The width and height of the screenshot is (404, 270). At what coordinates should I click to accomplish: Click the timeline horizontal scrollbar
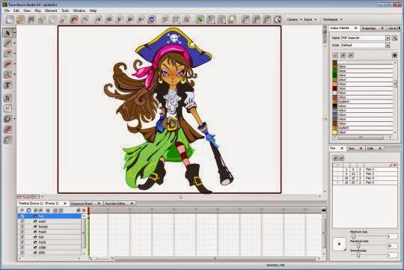tap(215, 259)
